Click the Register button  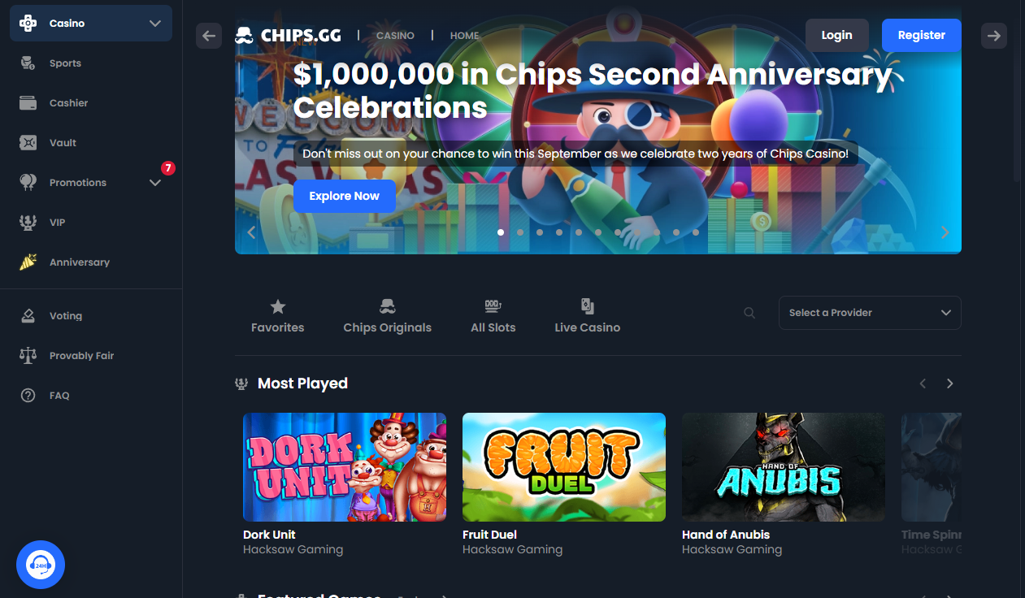click(921, 35)
